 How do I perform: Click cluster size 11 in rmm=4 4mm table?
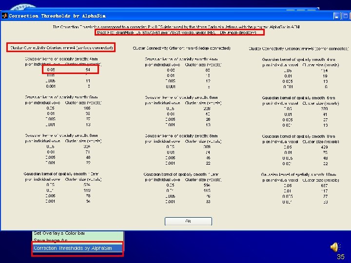(88, 81)
